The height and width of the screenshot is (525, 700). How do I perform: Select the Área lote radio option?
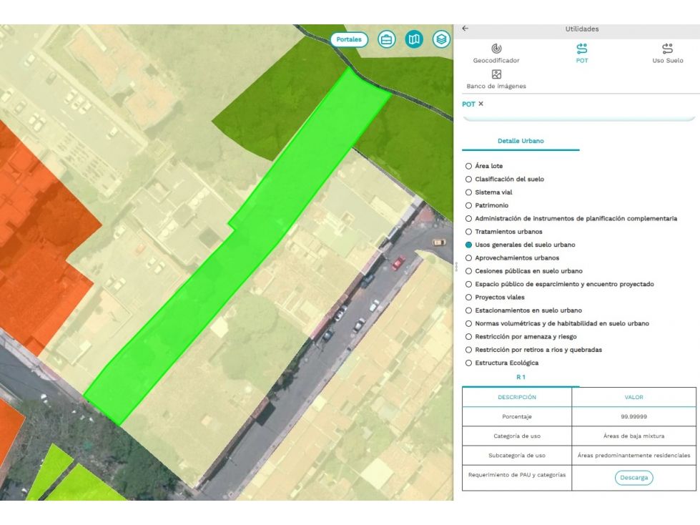pyautogui.click(x=468, y=166)
